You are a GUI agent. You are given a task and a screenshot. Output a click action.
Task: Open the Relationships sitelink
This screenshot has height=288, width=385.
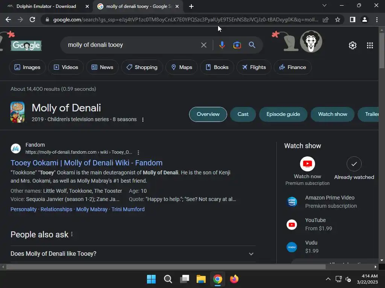coord(56,209)
